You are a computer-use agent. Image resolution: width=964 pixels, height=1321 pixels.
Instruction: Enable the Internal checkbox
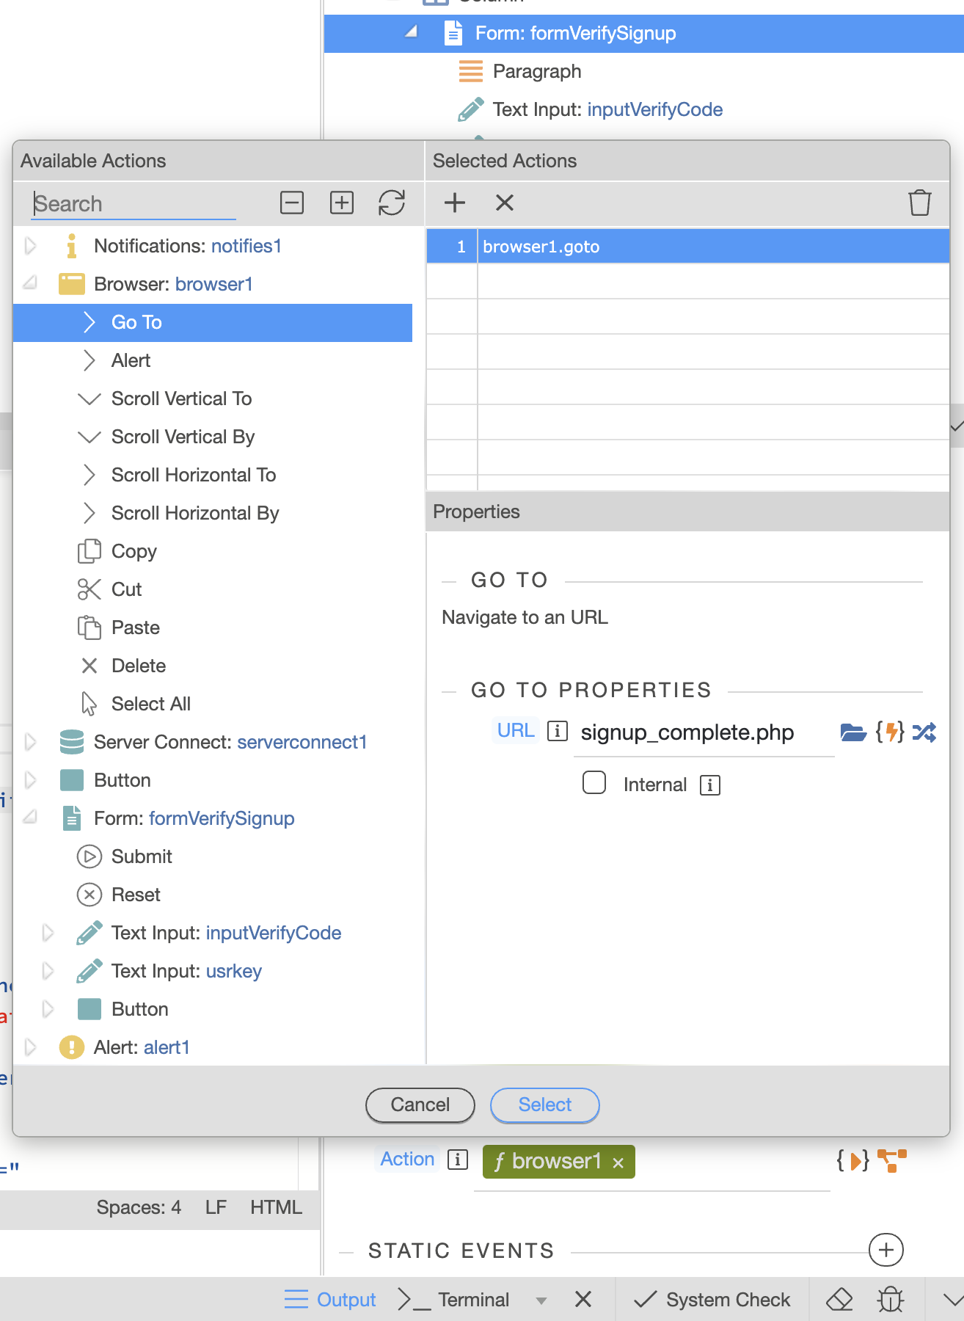594,783
